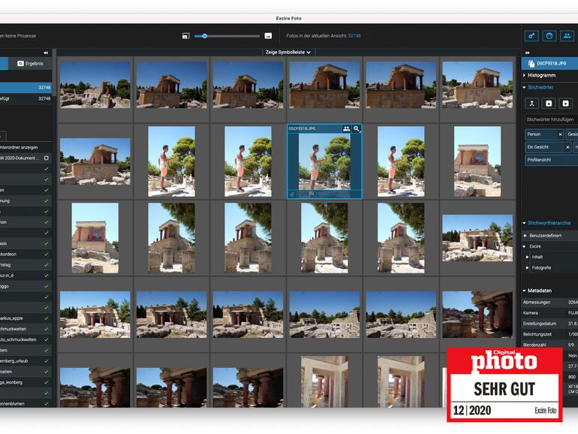The height and width of the screenshot is (434, 578).
Task: Click the middle keyword tool icon under Stichwörter
Action: click(x=549, y=104)
